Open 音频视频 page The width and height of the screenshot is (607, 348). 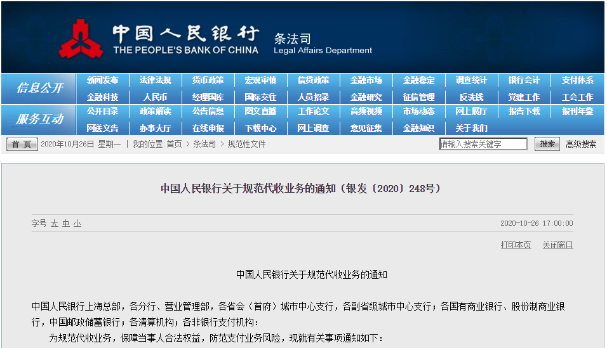point(366,111)
